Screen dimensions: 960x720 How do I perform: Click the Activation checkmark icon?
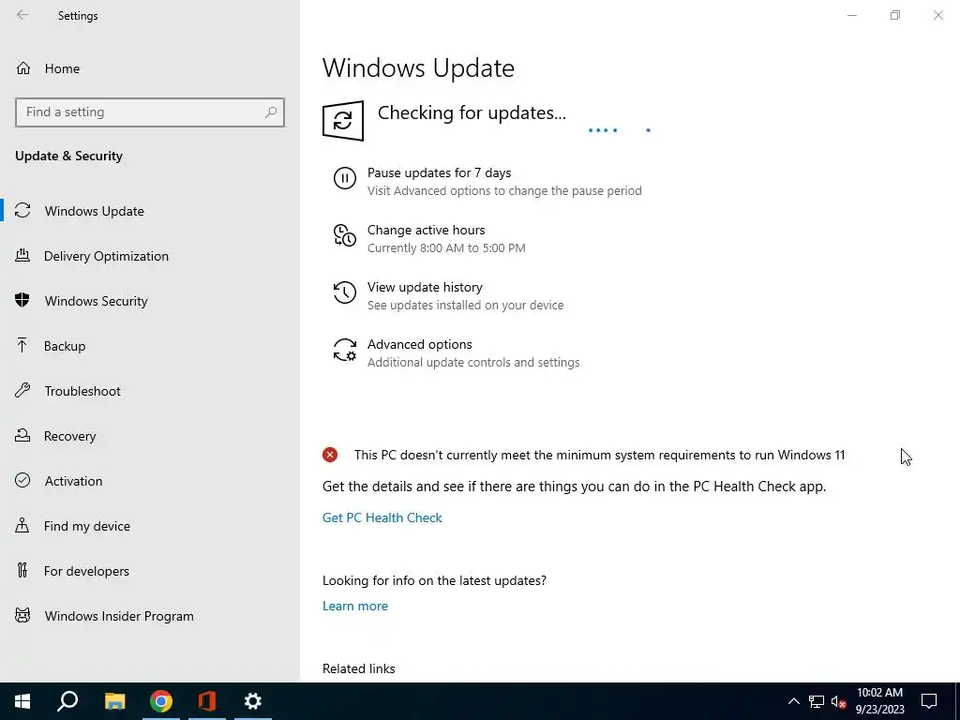coord(22,481)
